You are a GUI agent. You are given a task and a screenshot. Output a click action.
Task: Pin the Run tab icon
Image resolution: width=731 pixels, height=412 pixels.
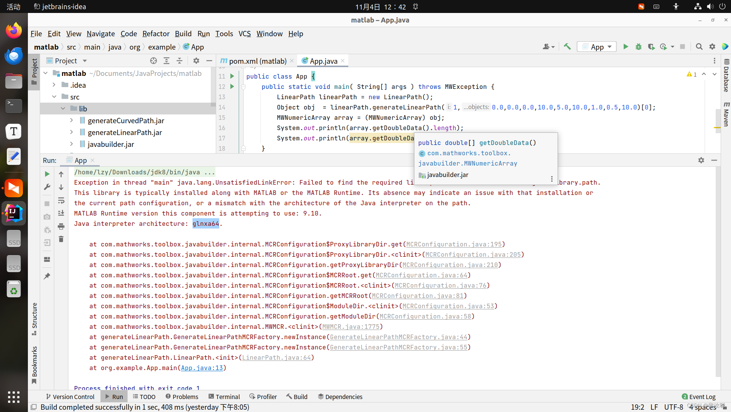47,276
